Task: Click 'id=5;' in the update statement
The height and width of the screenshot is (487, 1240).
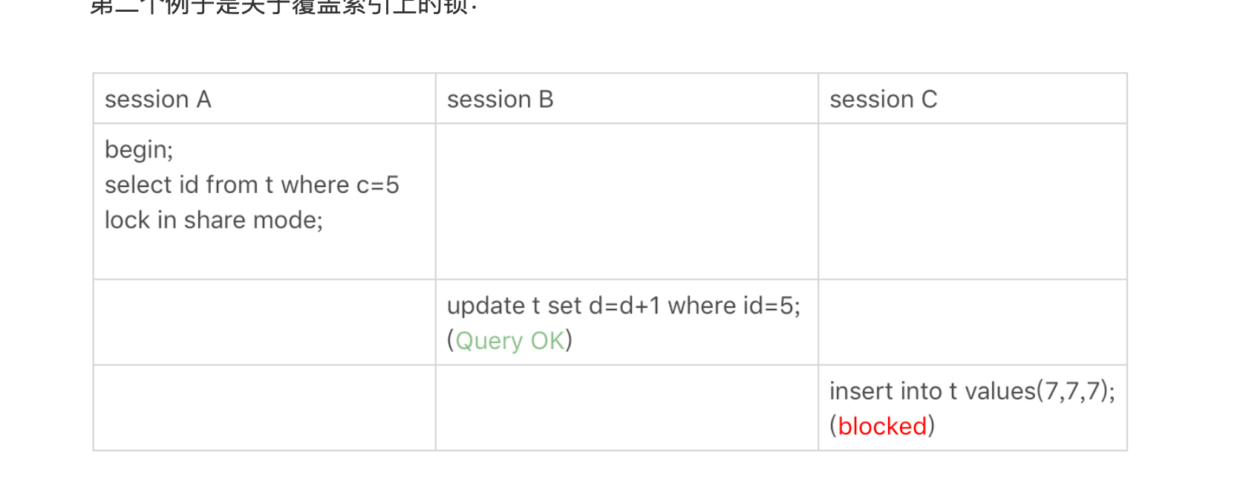Action: click(771, 306)
